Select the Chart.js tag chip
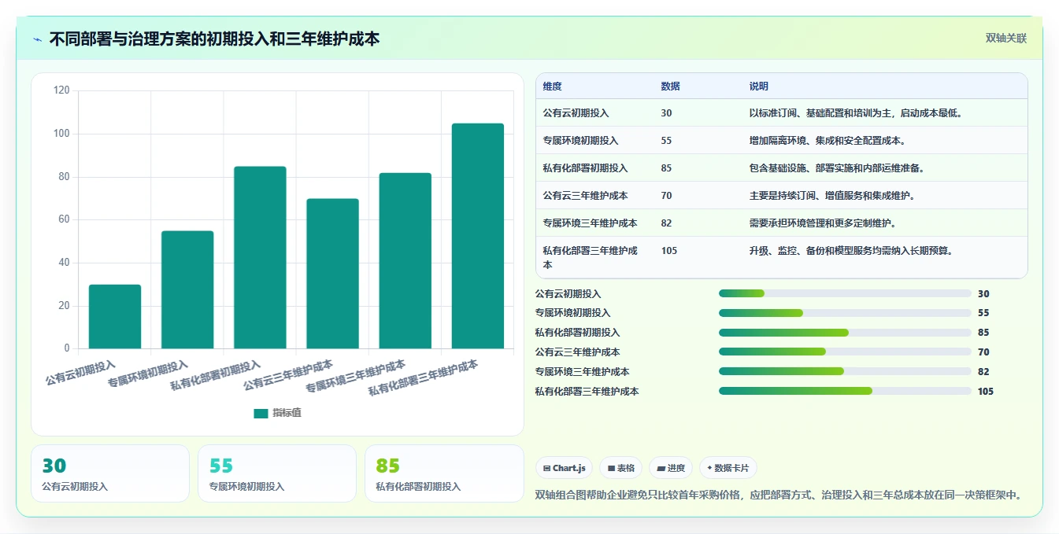 tap(565, 468)
